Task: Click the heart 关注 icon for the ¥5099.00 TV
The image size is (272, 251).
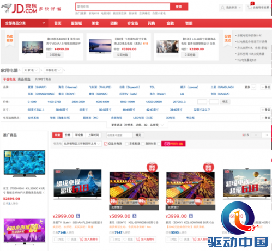Action: click(125, 240)
